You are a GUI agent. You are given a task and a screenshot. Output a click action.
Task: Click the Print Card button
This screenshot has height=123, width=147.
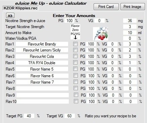tap(106, 7)
